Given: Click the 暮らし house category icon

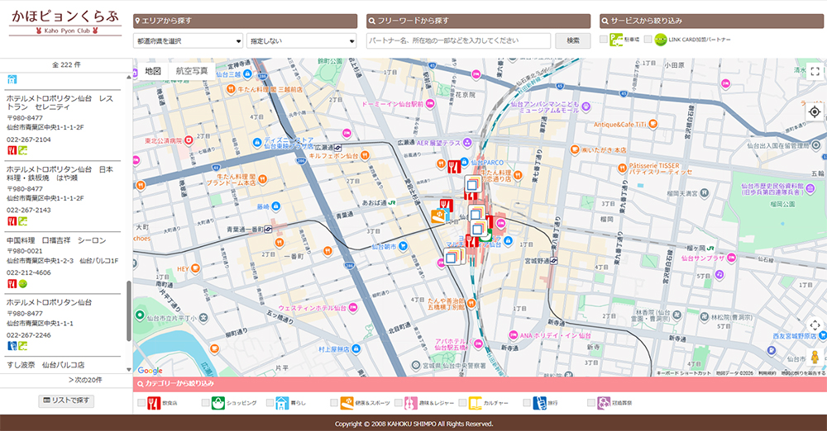Looking at the screenshot, I should [282, 403].
